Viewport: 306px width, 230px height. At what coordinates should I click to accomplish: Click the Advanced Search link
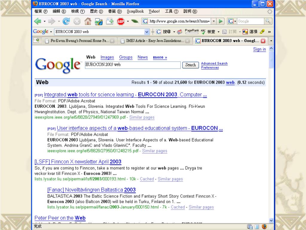(214, 63)
